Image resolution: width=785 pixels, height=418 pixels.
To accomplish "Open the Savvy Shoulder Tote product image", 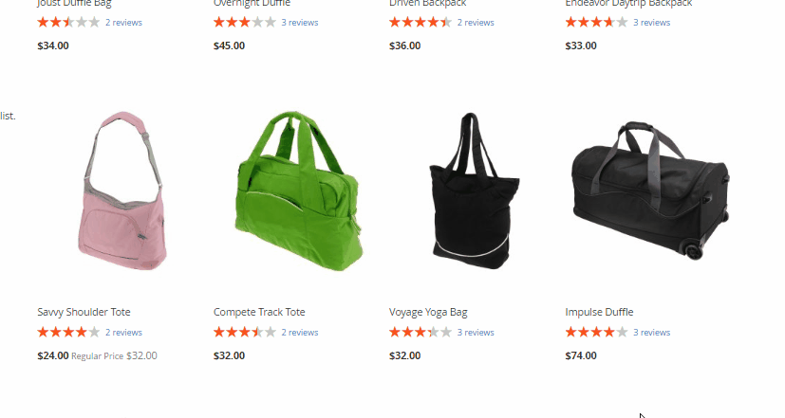I will coord(122,191).
